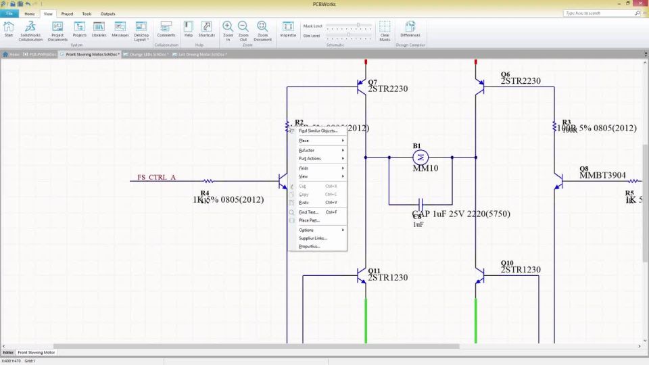Select the MMBT3904 part text
The height and width of the screenshot is (365, 649).
point(602,176)
